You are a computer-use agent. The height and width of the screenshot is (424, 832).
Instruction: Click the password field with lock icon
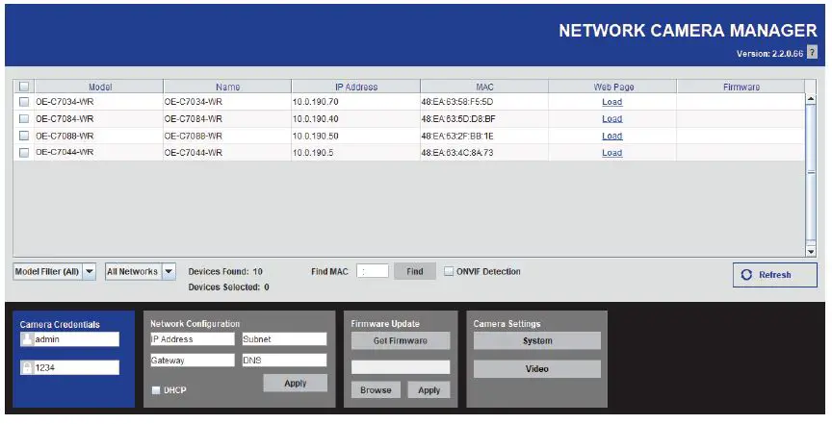(x=69, y=367)
